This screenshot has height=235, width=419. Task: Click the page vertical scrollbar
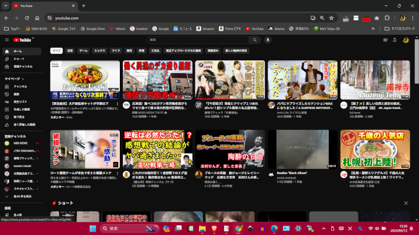[x=417, y=62]
